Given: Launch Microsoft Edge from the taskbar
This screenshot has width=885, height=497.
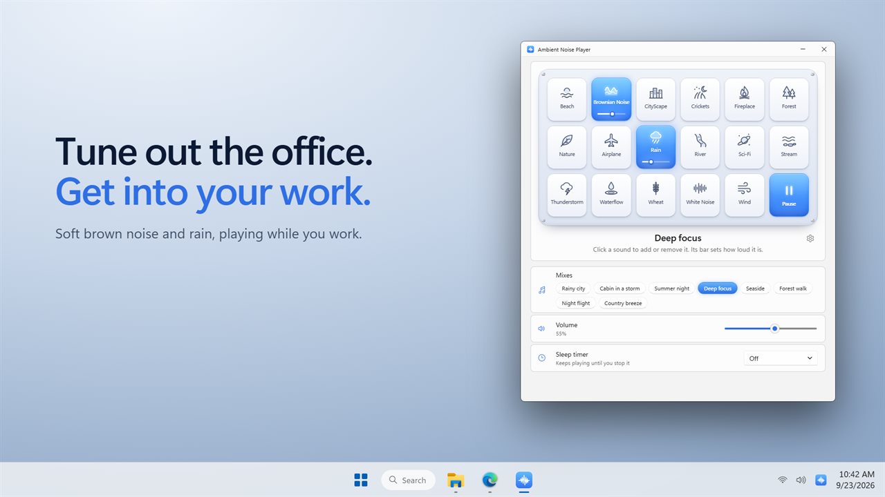Looking at the screenshot, I should [x=490, y=480].
